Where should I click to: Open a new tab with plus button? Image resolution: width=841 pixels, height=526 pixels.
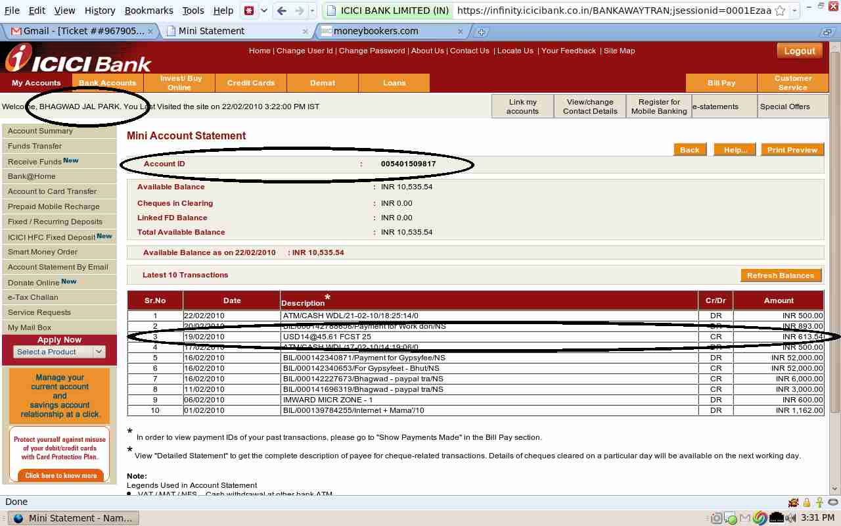point(481,31)
